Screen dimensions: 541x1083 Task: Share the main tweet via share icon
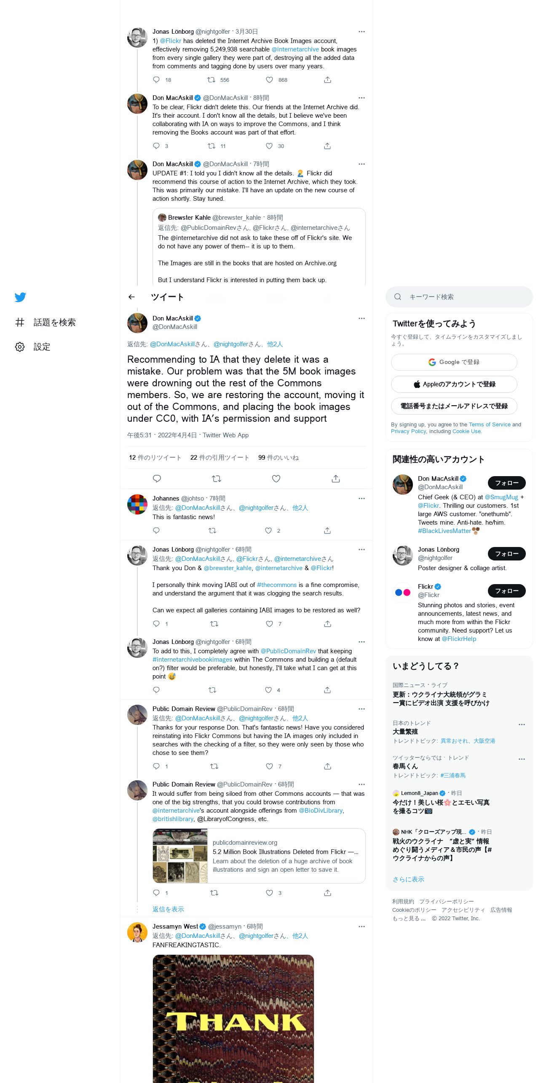coord(335,479)
